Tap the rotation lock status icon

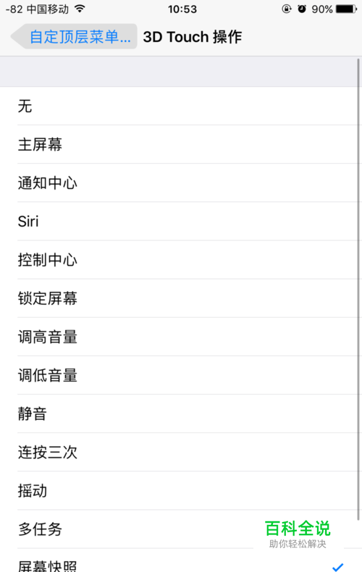287,9
